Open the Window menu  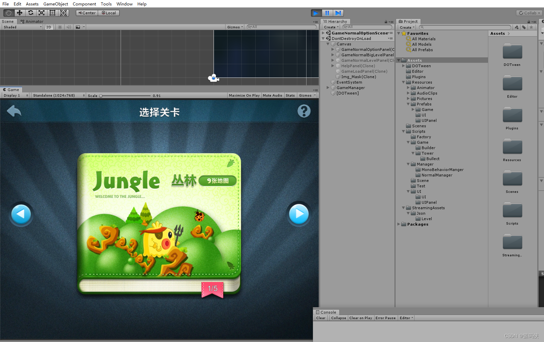[124, 4]
